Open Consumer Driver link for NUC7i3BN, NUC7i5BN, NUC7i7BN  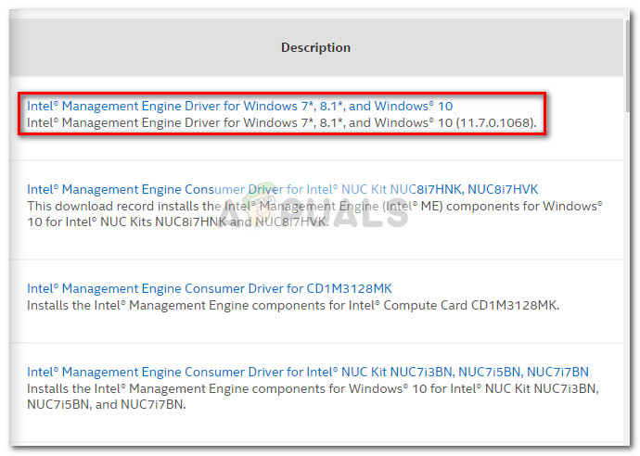[x=308, y=372]
